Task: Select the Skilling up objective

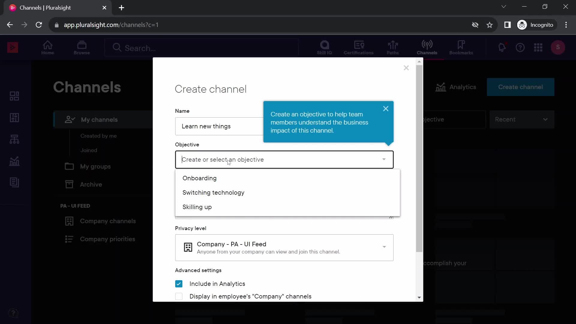Action: tap(288, 207)
